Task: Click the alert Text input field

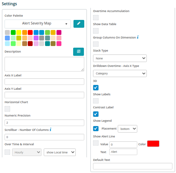Action: click(123, 152)
